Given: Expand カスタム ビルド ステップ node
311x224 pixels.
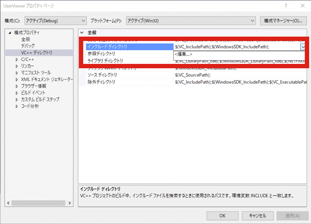Looking at the screenshot, I should click(17, 100).
